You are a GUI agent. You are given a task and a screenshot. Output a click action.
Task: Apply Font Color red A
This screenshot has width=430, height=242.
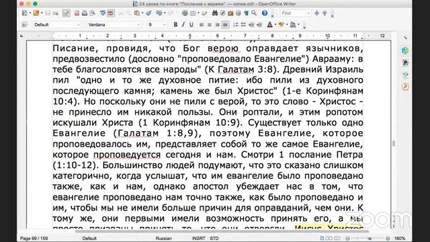[x=269, y=25]
